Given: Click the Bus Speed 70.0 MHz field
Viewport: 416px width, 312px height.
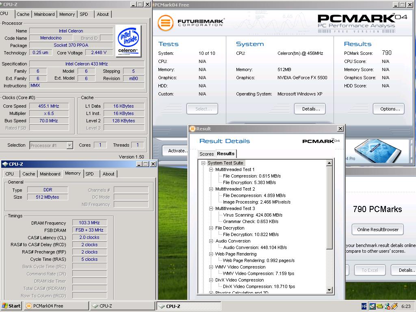Looking at the screenshot, I should [49, 120].
